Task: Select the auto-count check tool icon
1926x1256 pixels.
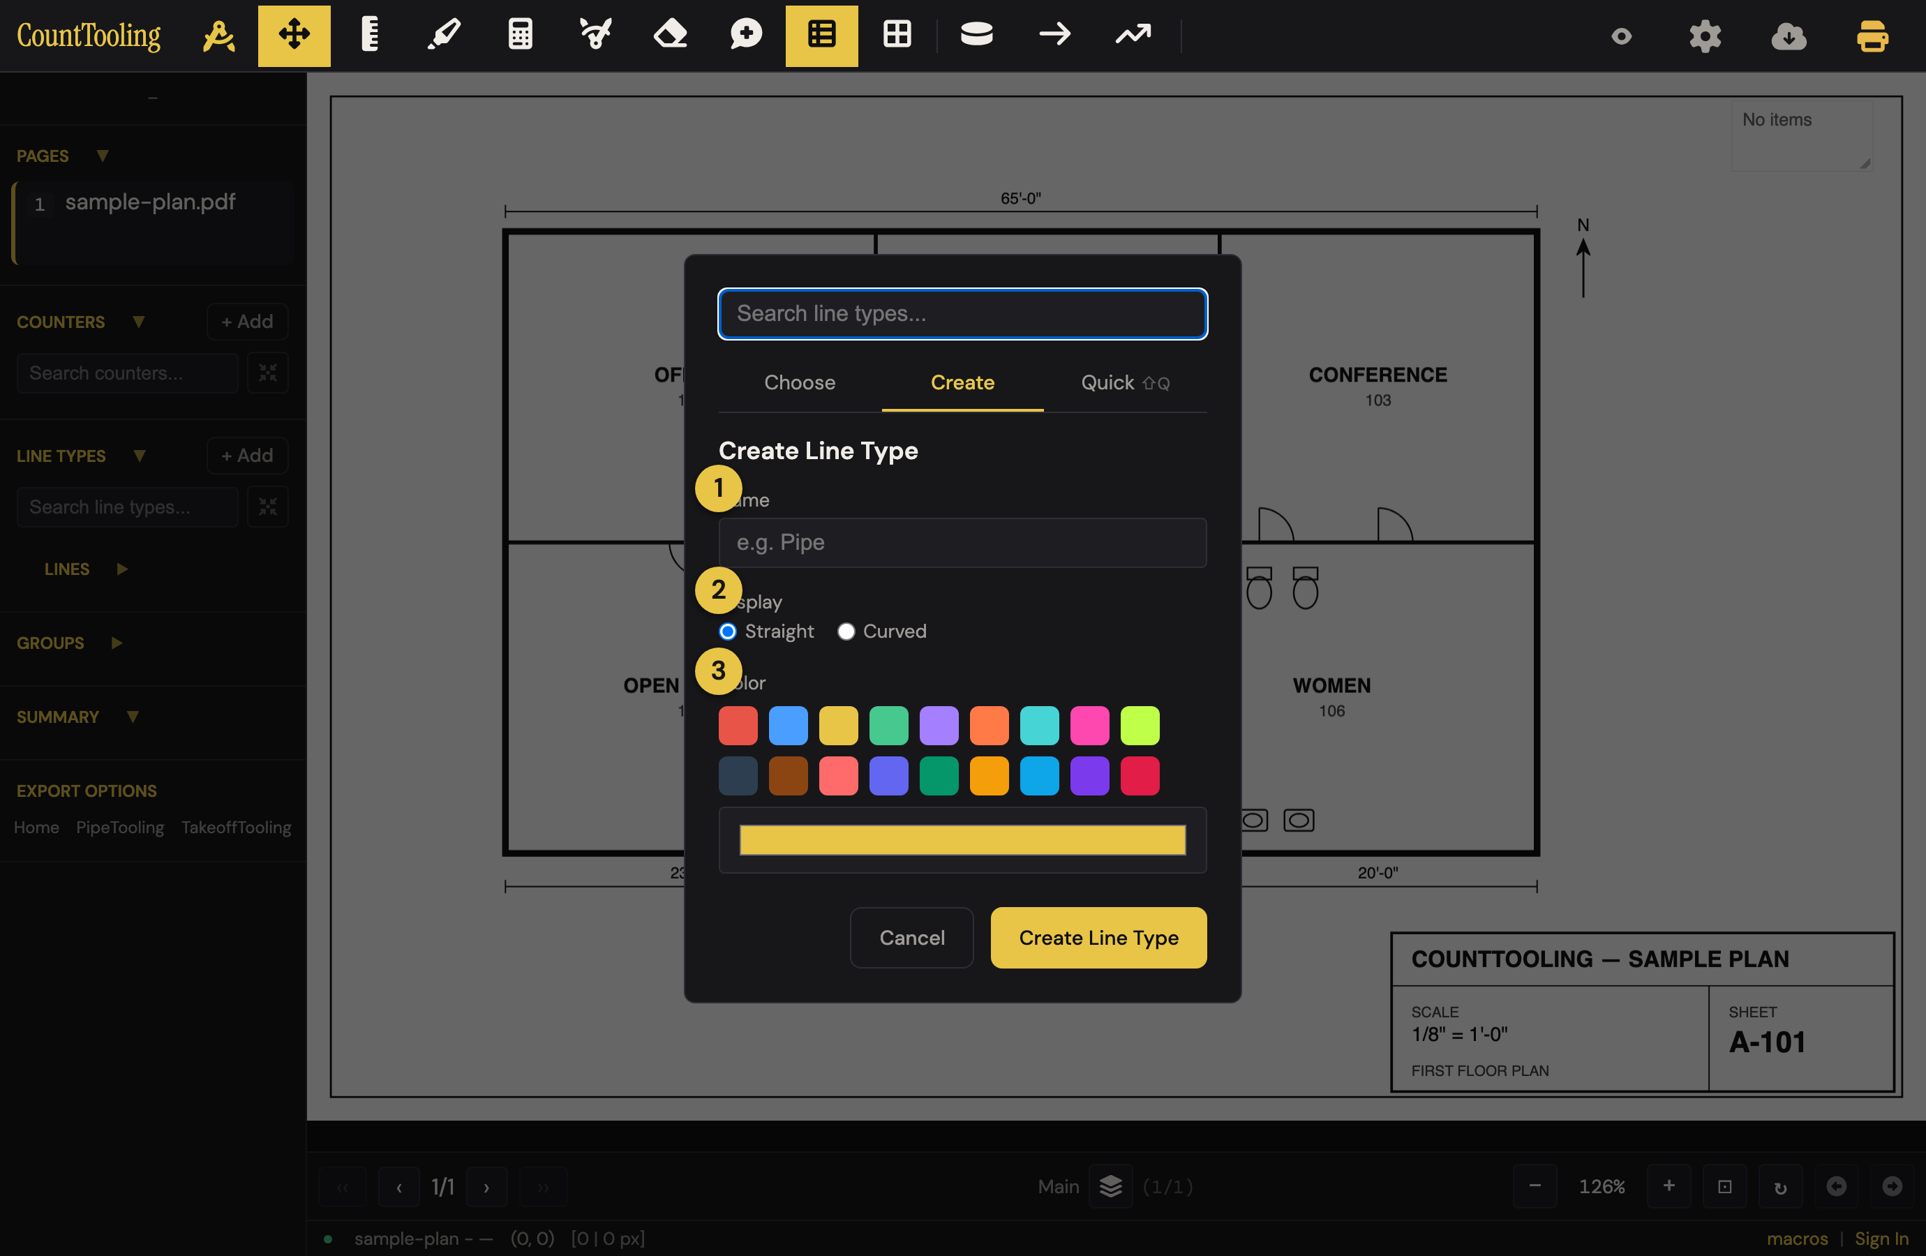Action: (596, 36)
